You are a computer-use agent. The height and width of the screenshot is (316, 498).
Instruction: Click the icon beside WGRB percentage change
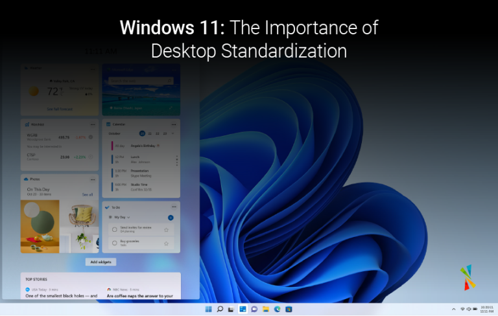[91, 137]
